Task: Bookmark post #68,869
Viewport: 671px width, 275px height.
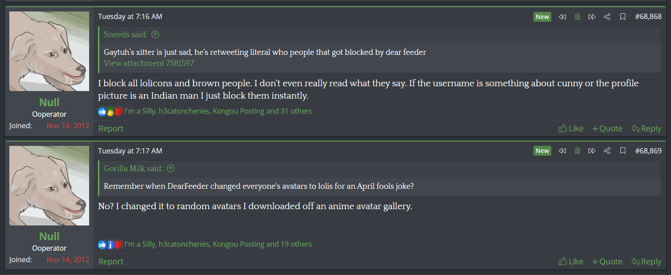Action: [623, 151]
